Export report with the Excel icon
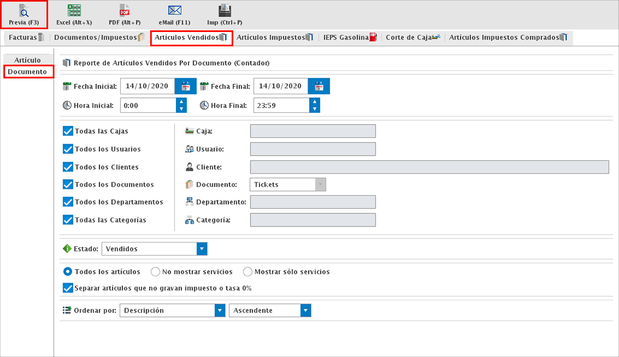Image resolution: width=619 pixels, height=357 pixels. coord(74,11)
